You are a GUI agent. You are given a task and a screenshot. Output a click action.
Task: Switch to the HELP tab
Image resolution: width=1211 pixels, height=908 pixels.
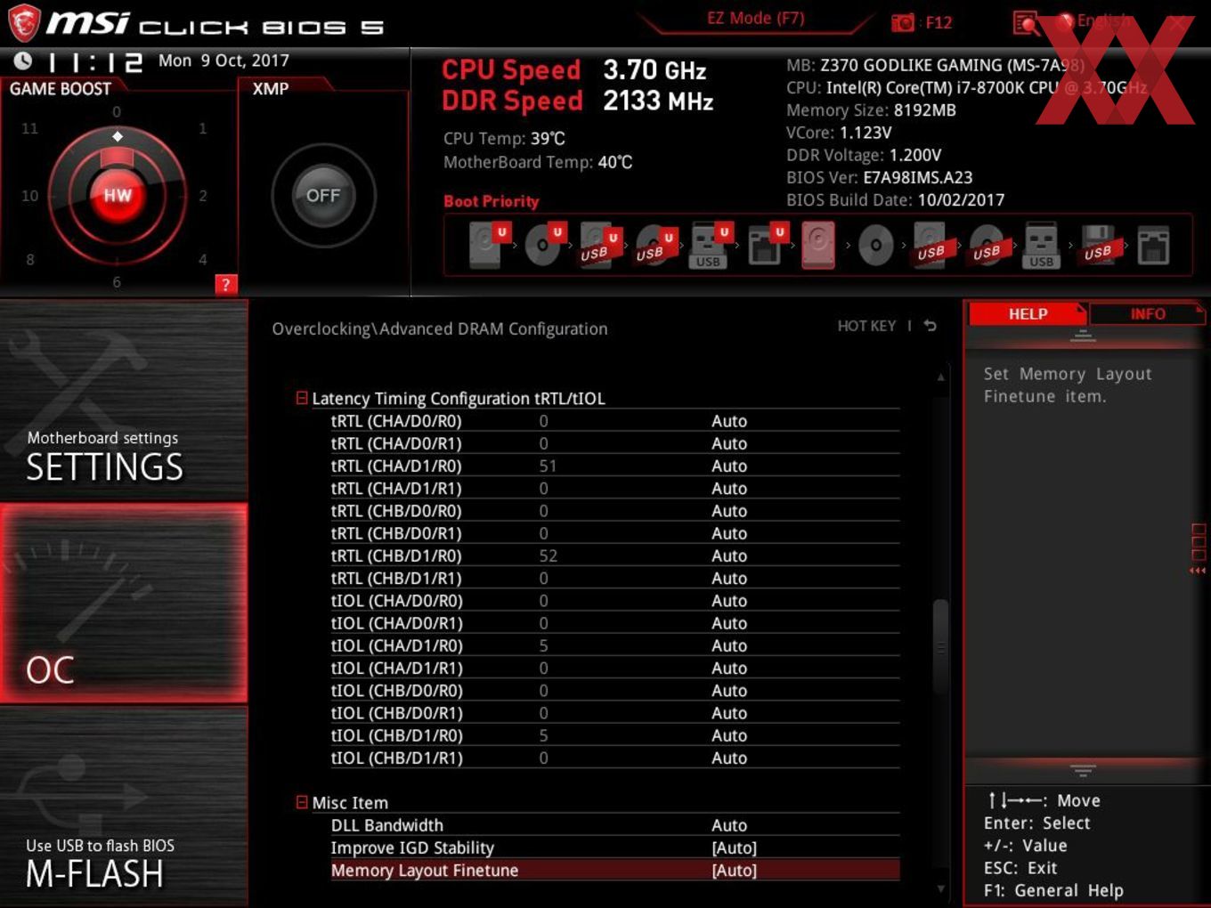1028,313
